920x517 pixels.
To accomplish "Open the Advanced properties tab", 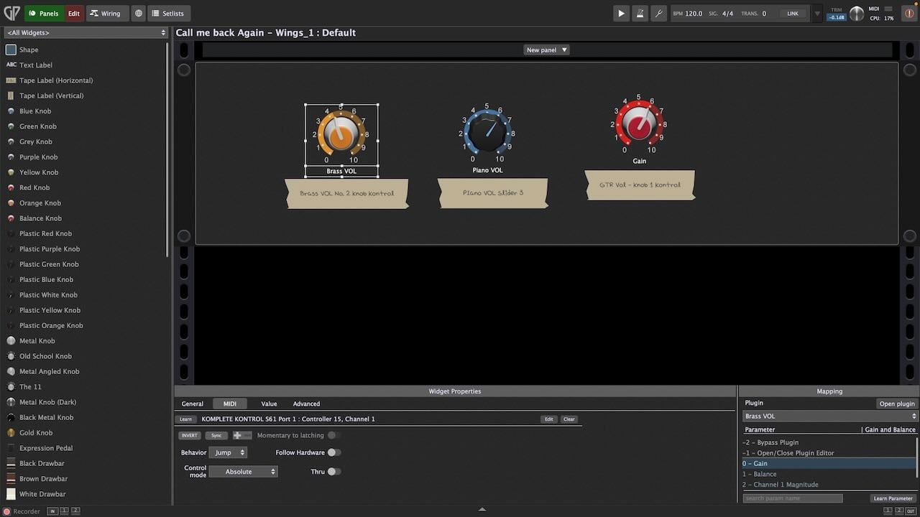I will click(306, 404).
